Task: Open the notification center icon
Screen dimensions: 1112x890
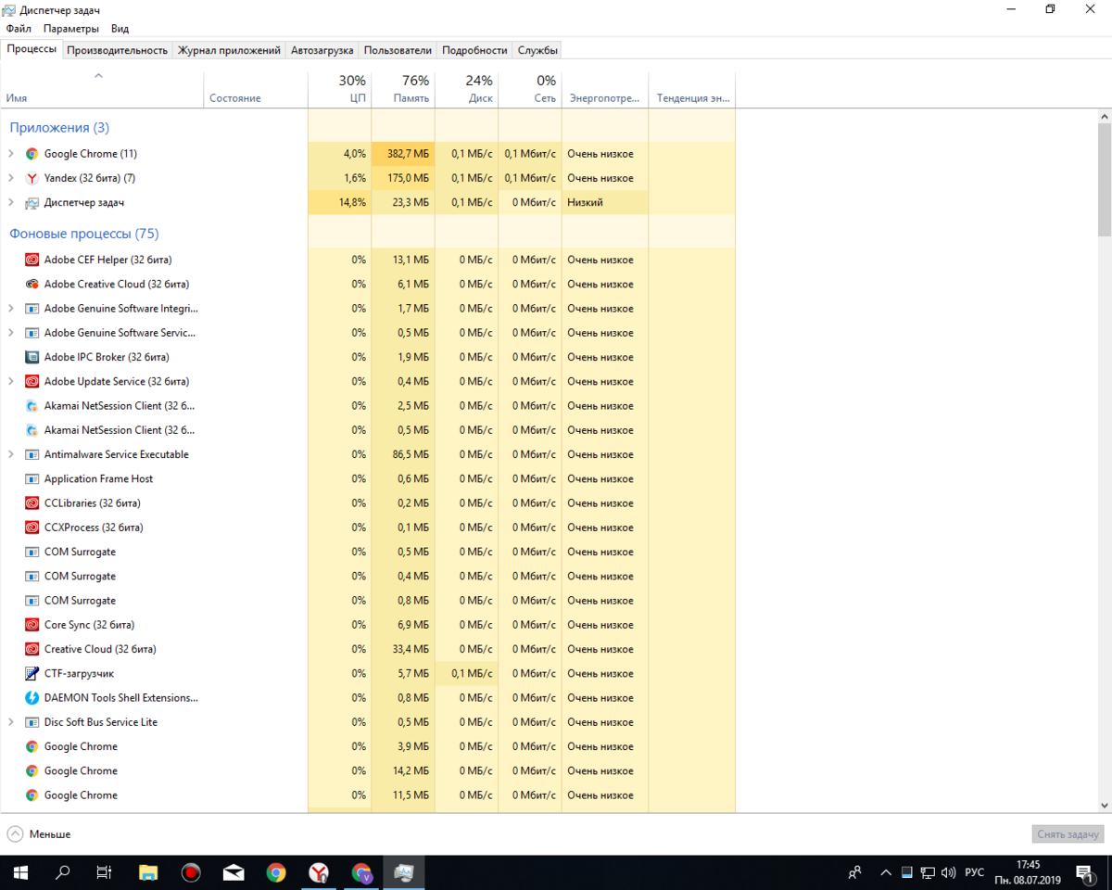Action: [1084, 872]
